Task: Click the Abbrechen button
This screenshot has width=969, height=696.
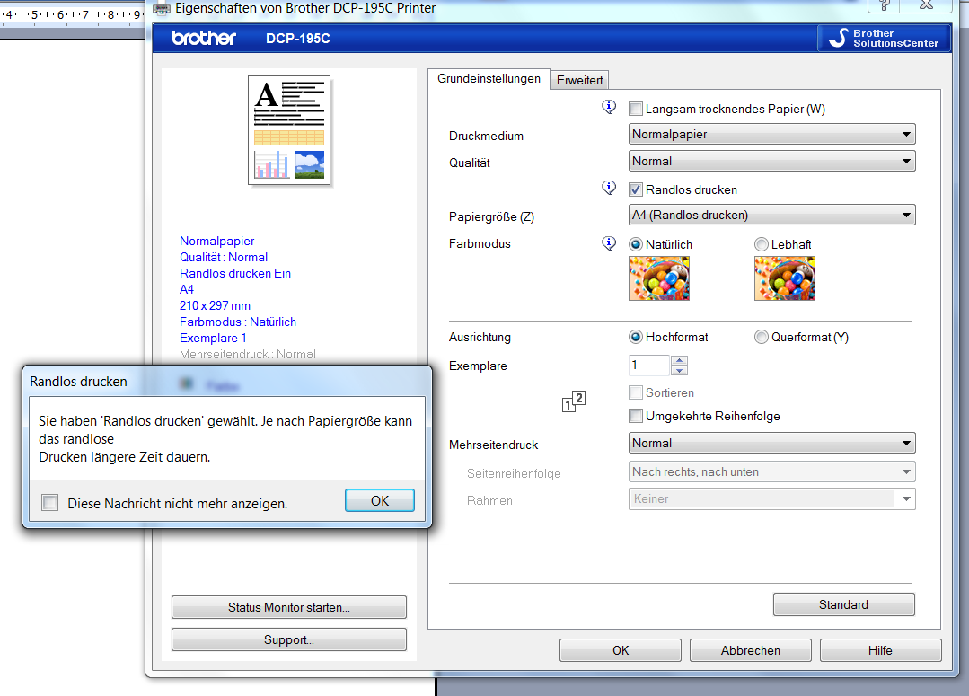Action: click(750, 650)
